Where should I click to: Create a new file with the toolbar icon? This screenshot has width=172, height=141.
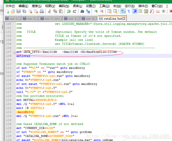(7, 11)
